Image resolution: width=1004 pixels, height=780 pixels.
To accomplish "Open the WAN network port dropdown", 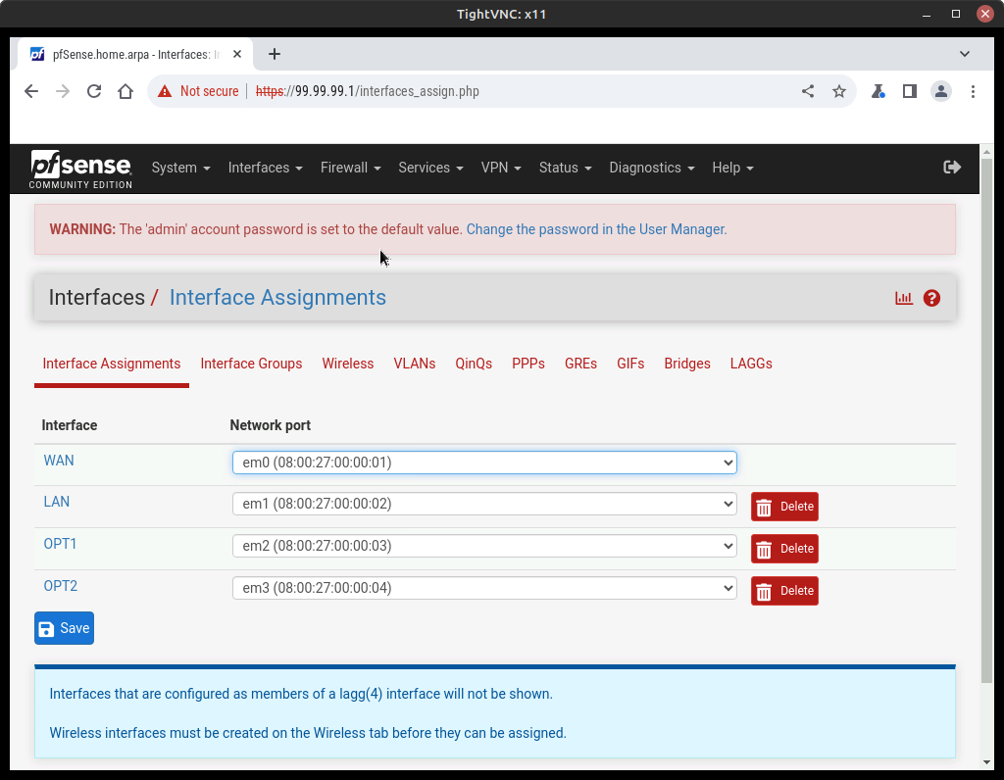I will point(484,463).
